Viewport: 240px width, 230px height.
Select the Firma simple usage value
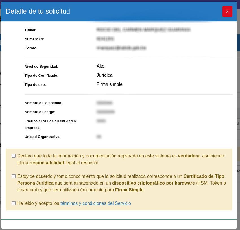coord(110,84)
